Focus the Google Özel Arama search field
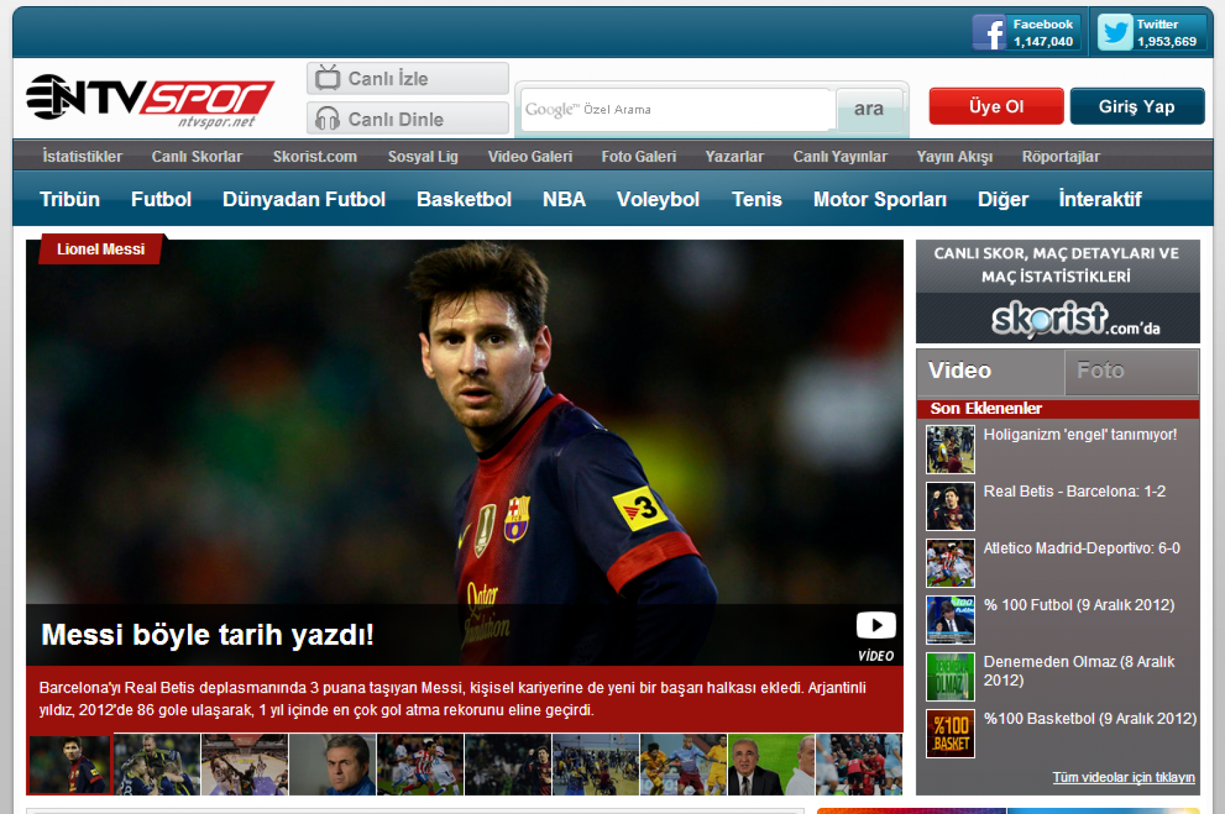This screenshot has height=814, width=1225. tap(679, 109)
